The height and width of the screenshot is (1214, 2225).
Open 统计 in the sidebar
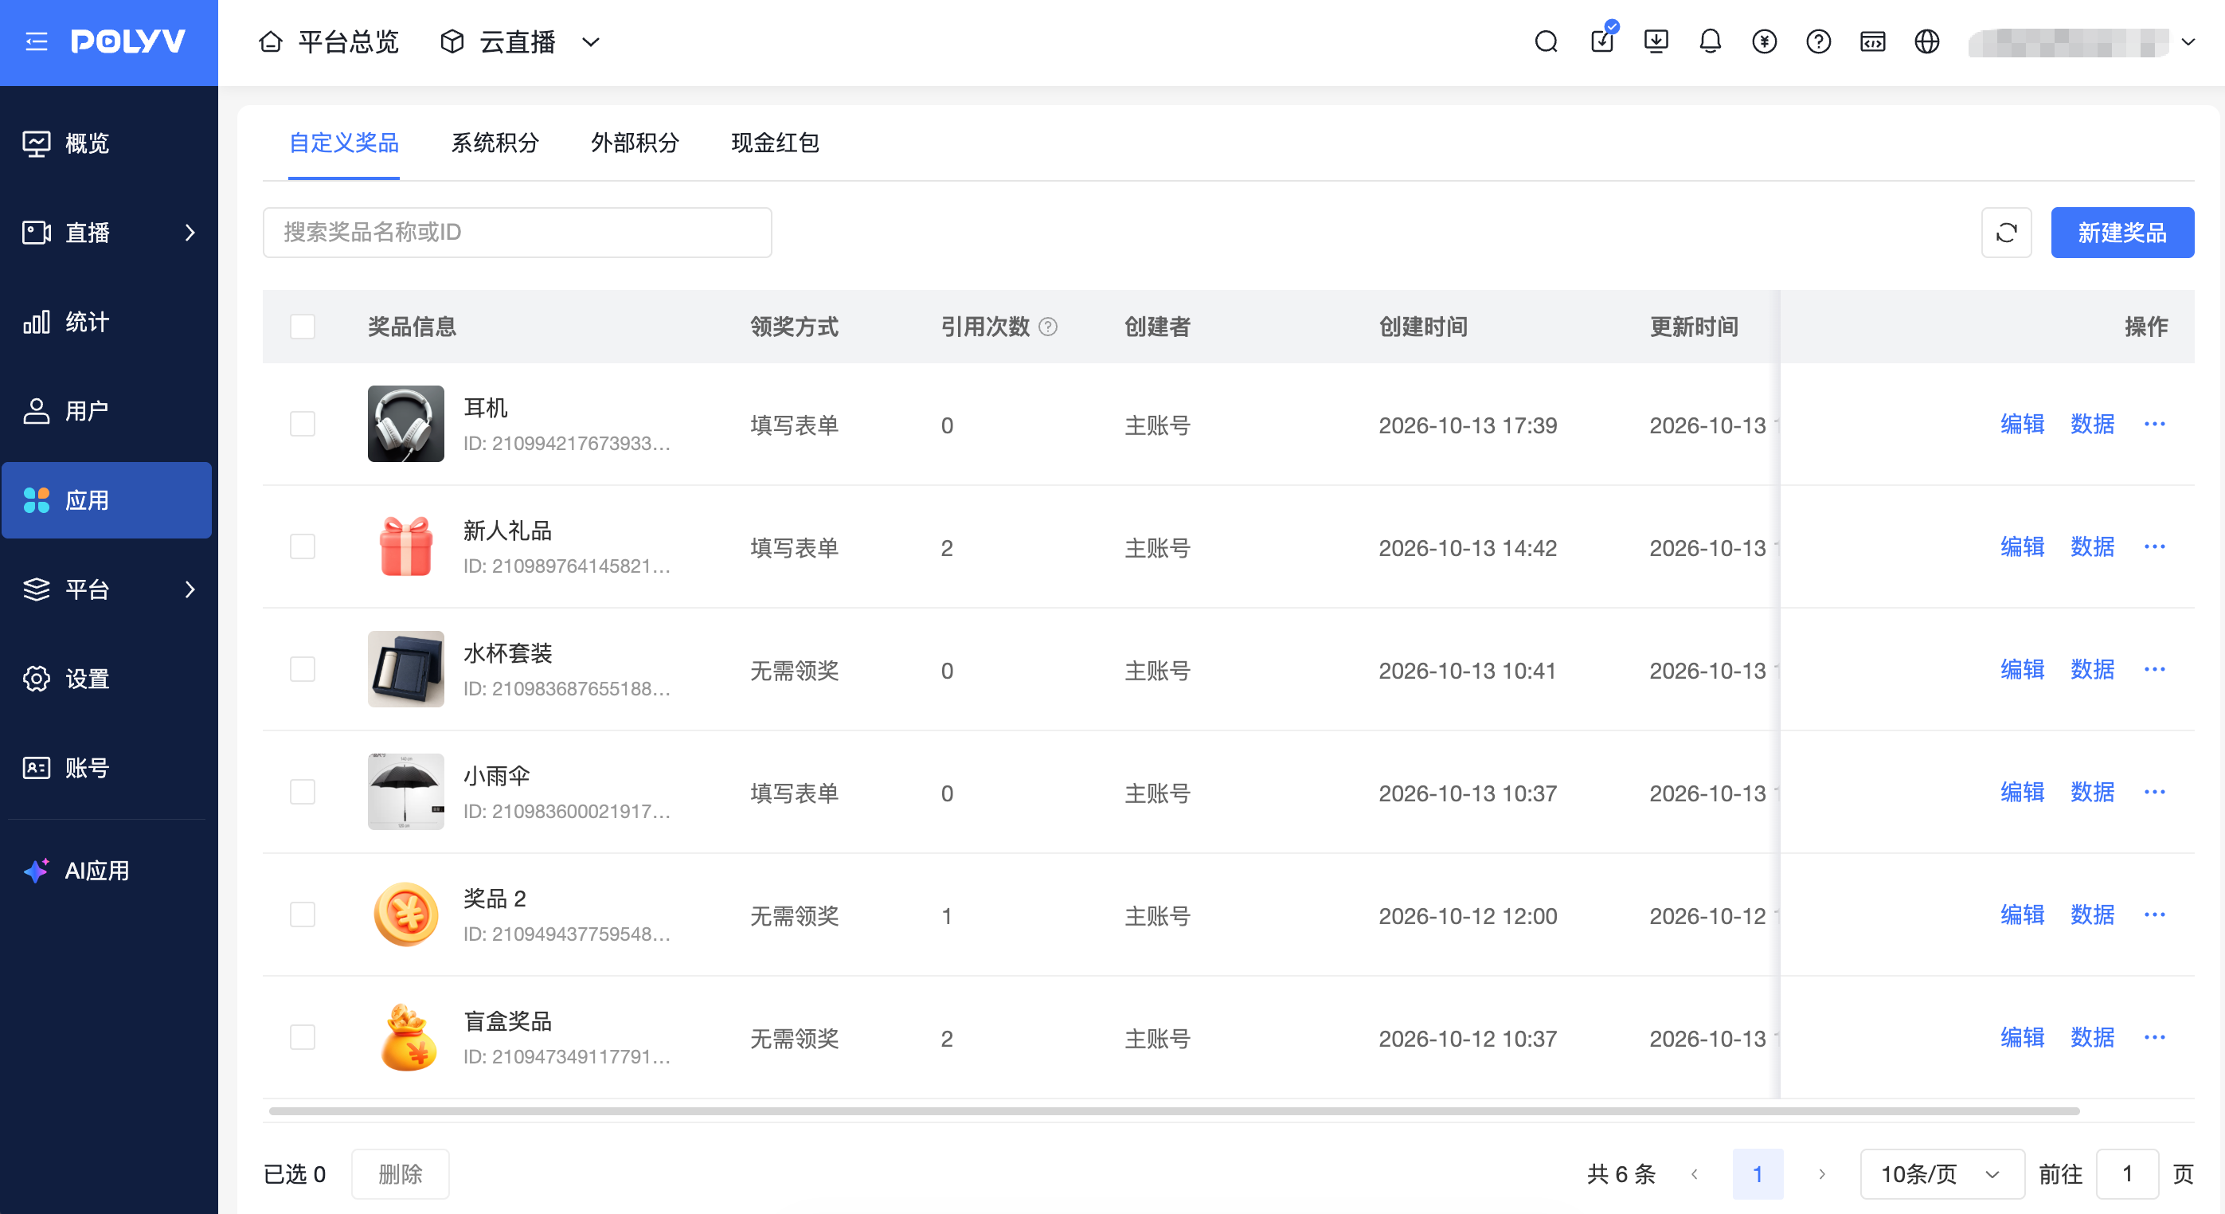[107, 323]
